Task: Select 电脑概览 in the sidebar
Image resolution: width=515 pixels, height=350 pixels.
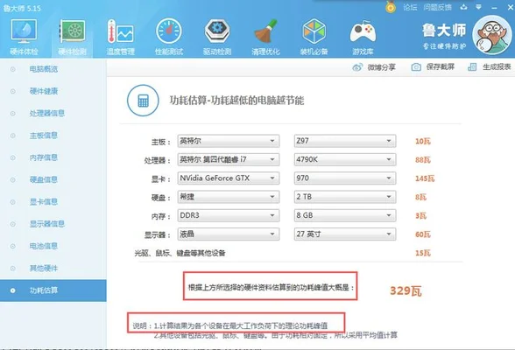Action: click(x=44, y=69)
